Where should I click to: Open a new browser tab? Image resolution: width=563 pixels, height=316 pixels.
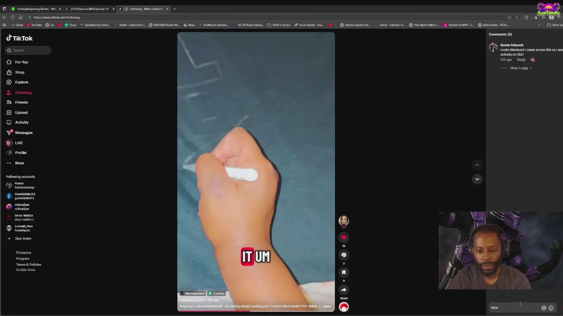[x=174, y=9]
